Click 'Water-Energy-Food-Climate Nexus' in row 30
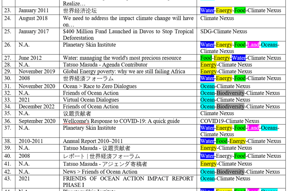Image resolution: width=287 pixels, height=191 pixels. (x=241, y=78)
